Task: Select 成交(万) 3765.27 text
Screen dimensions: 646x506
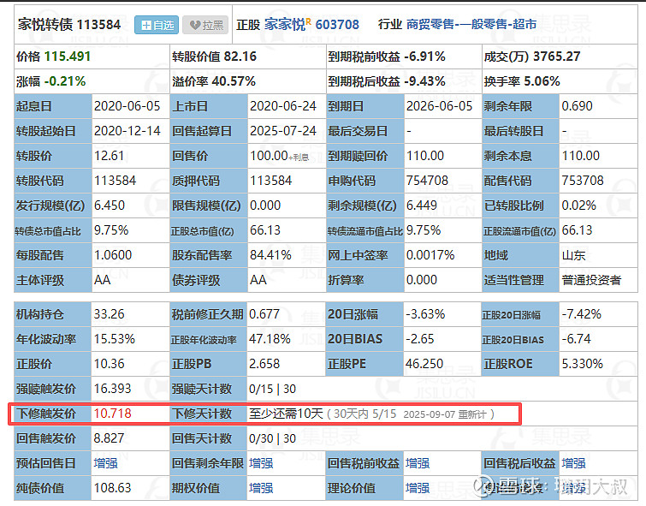Action: (532, 57)
